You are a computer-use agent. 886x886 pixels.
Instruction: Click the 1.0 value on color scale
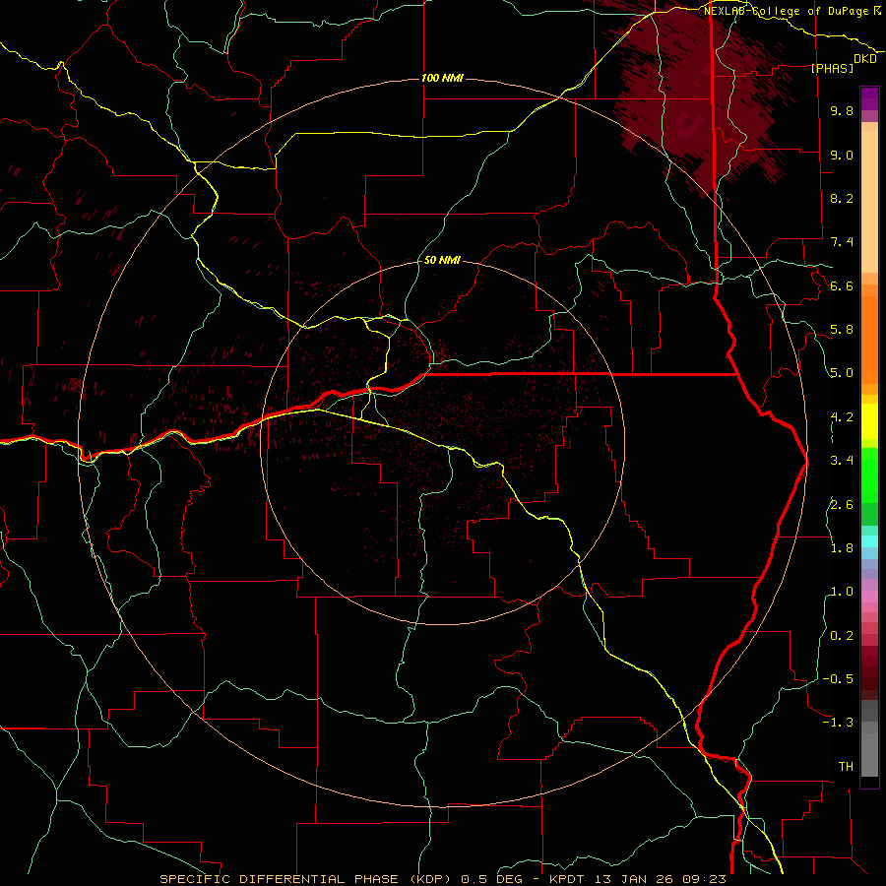pos(842,592)
